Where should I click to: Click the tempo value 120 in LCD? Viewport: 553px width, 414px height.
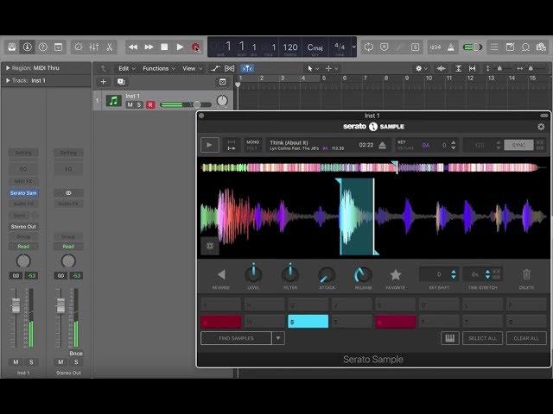coord(290,47)
